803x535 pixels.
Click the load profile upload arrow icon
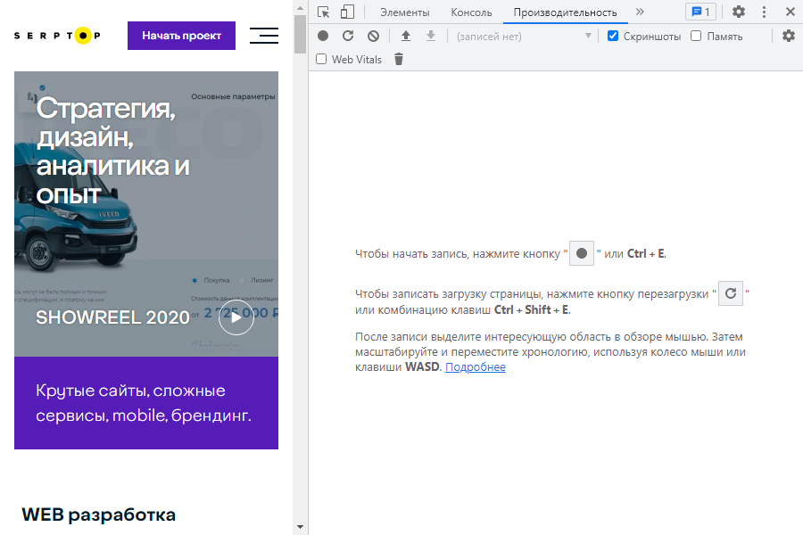[406, 36]
